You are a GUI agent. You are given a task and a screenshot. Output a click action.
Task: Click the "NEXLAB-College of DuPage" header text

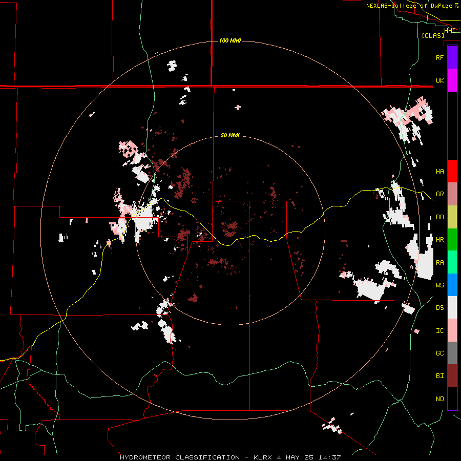pos(410,6)
